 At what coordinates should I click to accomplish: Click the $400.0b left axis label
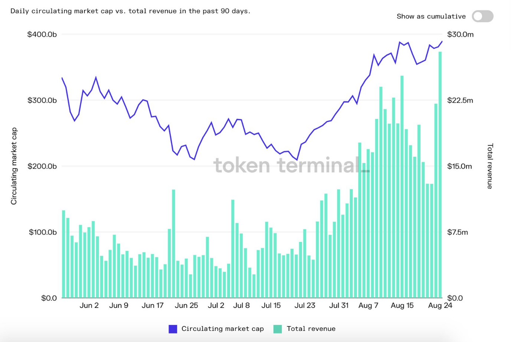click(x=42, y=34)
